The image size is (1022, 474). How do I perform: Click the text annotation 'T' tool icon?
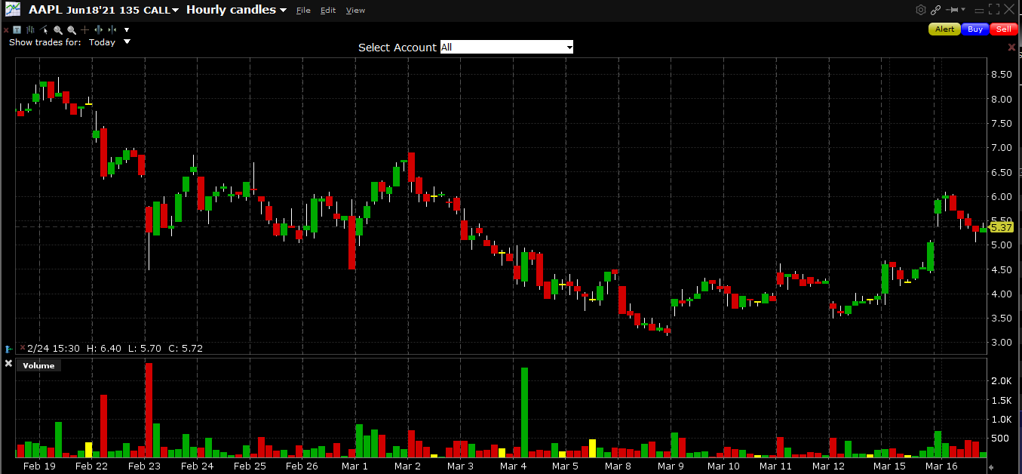17,29
